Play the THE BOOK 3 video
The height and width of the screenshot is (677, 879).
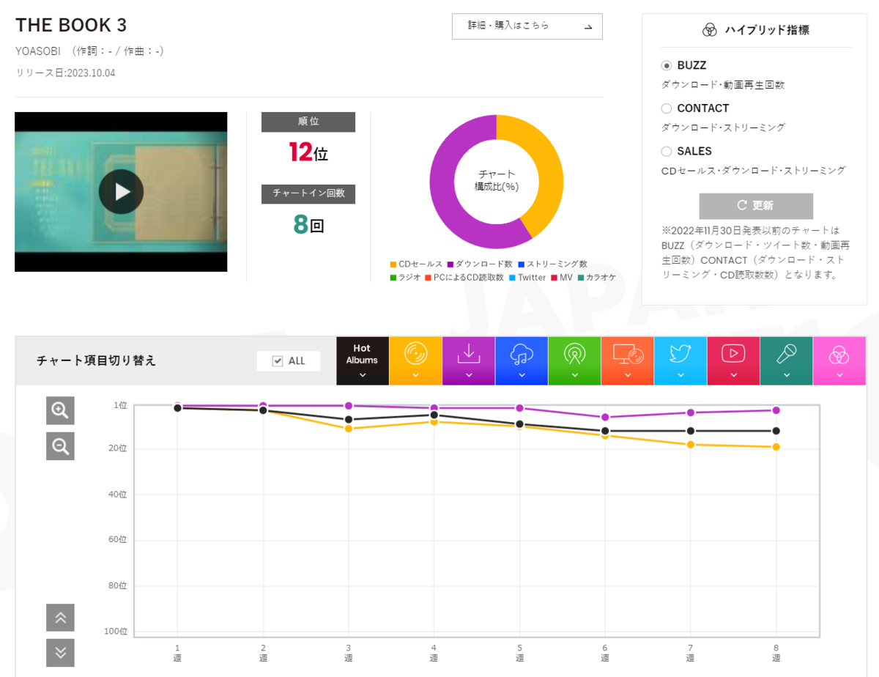click(121, 192)
